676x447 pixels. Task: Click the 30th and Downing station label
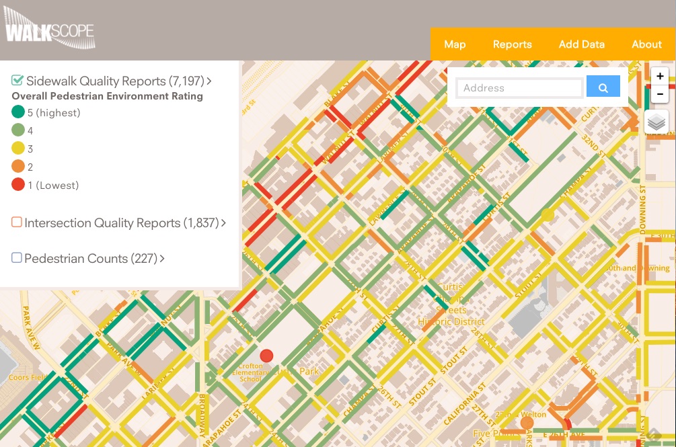637,268
